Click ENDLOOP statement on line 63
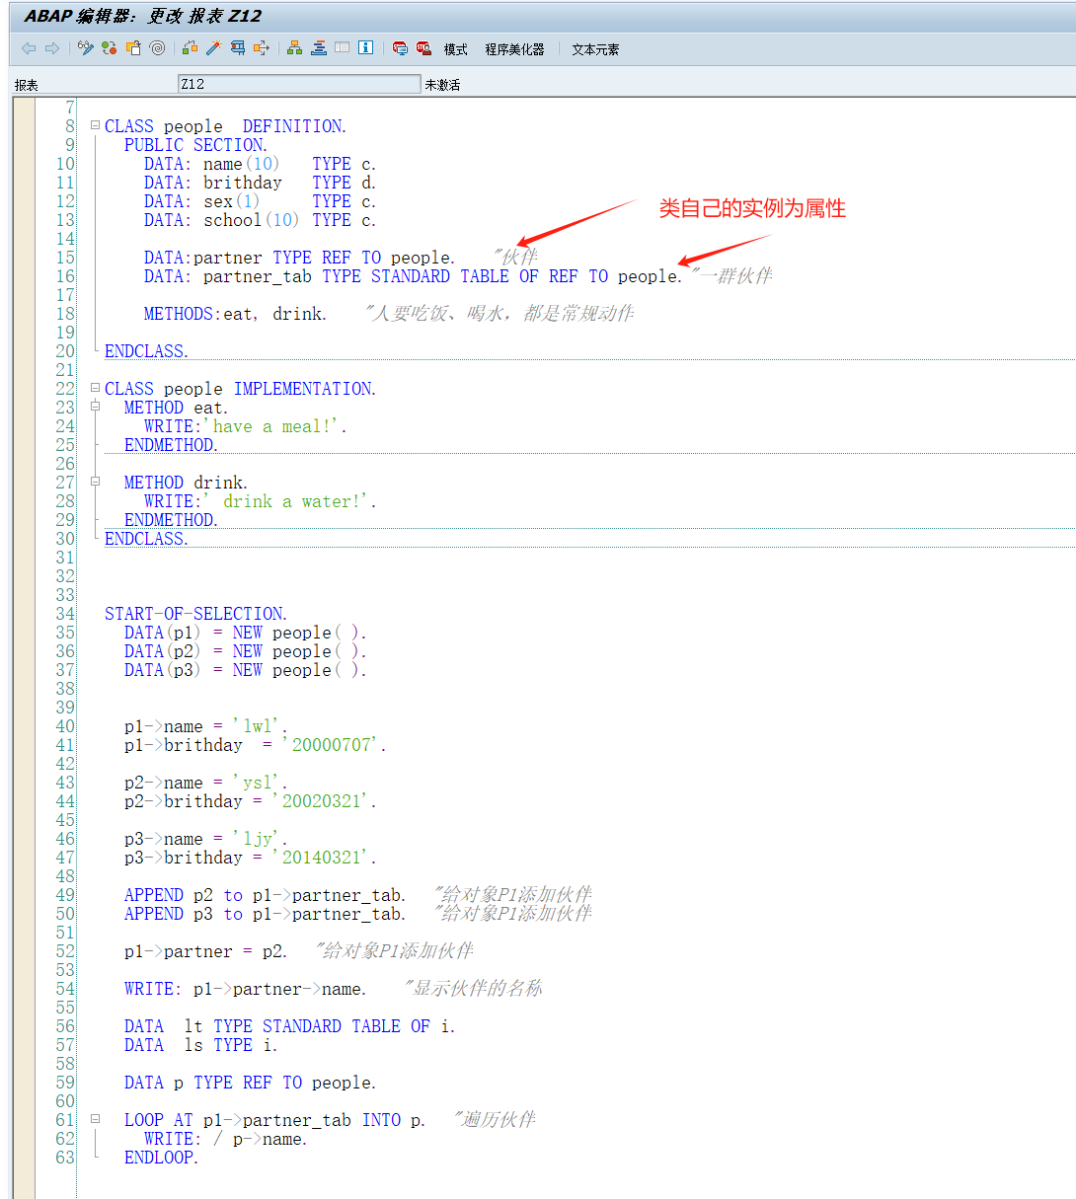The width and height of the screenshot is (1076, 1199). click(161, 1158)
